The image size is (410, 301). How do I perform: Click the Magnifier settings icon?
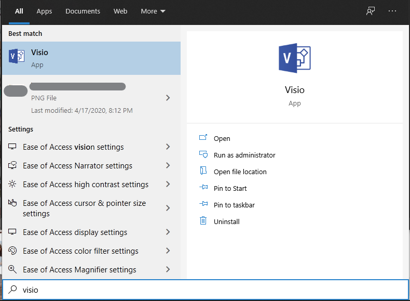coord(13,270)
